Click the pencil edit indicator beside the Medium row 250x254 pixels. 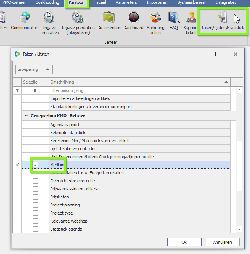click(x=17, y=165)
